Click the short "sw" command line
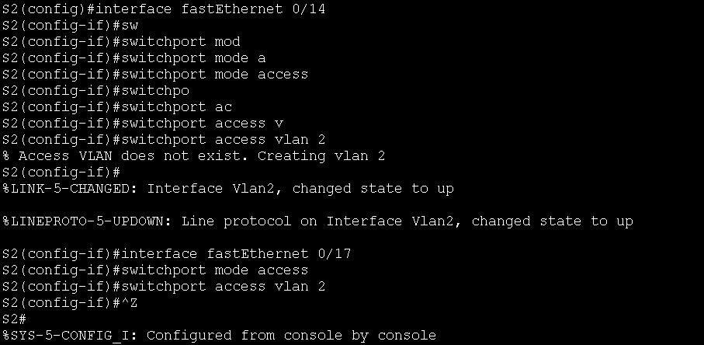 pos(130,25)
